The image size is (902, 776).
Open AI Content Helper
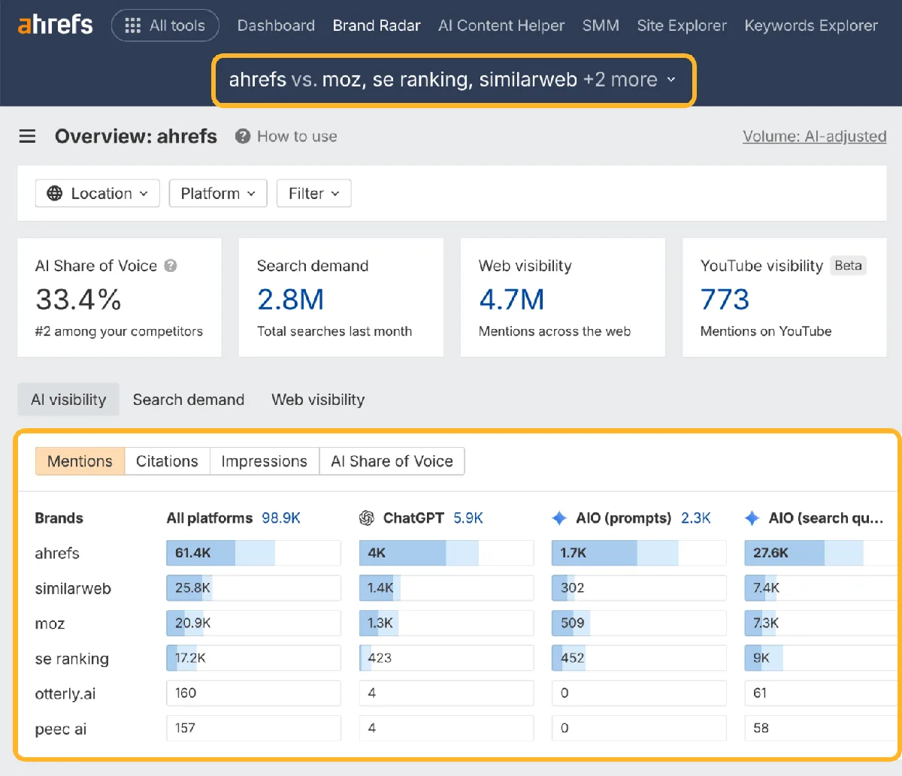pos(501,26)
